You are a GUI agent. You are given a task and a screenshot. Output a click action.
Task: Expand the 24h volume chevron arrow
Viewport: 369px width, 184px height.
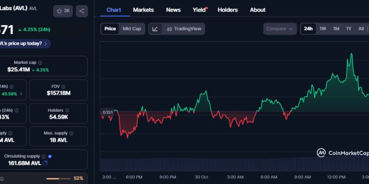(x=20, y=94)
